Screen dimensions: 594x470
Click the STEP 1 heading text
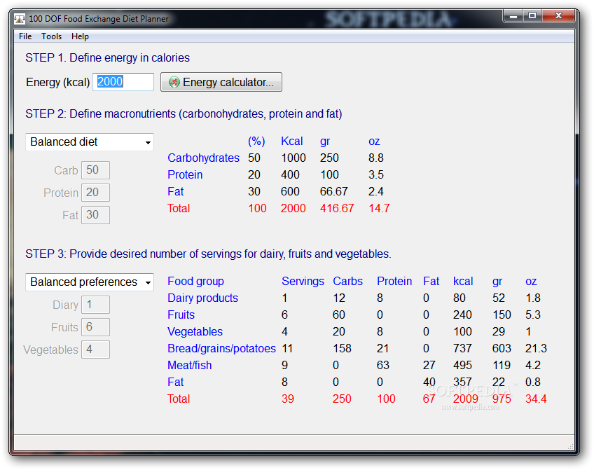click(107, 58)
